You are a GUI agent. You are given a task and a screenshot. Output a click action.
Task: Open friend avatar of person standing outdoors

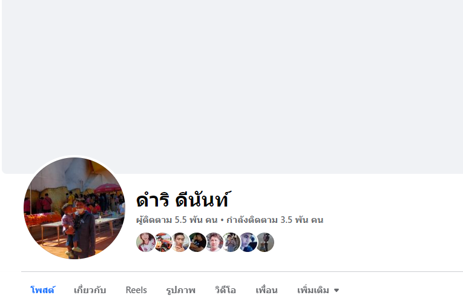pos(231,242)
